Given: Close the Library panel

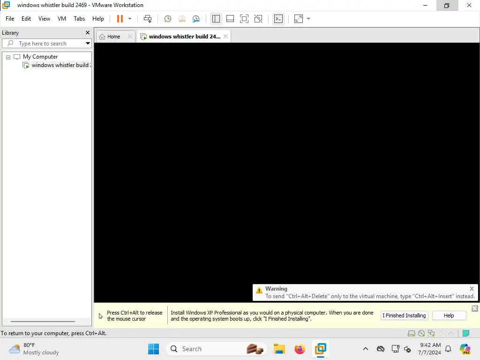Looking at the screenshot, I should point(88,32).
